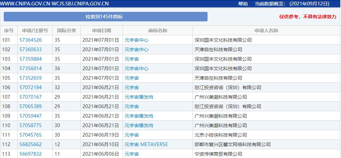Click the 国际分类 column header

(x=67, y=31)
